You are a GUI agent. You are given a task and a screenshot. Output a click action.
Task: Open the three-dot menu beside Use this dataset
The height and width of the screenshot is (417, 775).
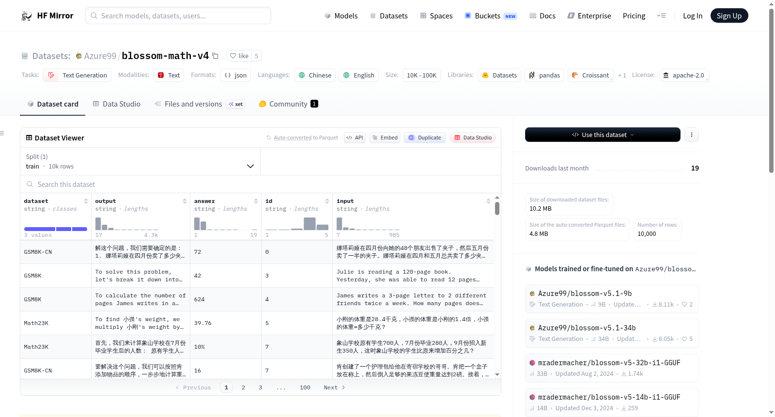[691, 135]
